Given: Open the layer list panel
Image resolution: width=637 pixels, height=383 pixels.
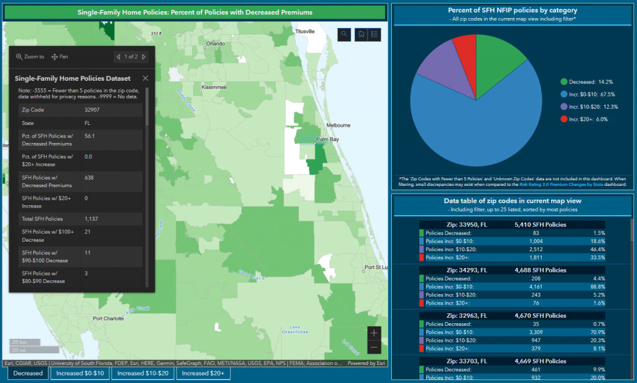Looking at the screenshot, I should 374,34.
